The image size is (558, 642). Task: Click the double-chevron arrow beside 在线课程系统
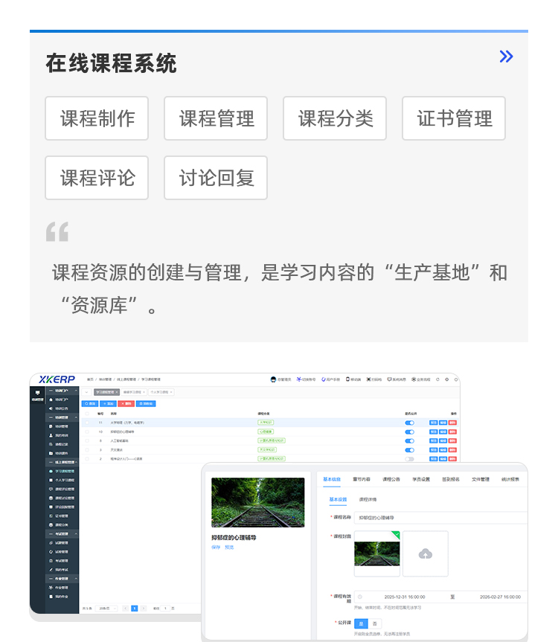(x=506, y=57)
